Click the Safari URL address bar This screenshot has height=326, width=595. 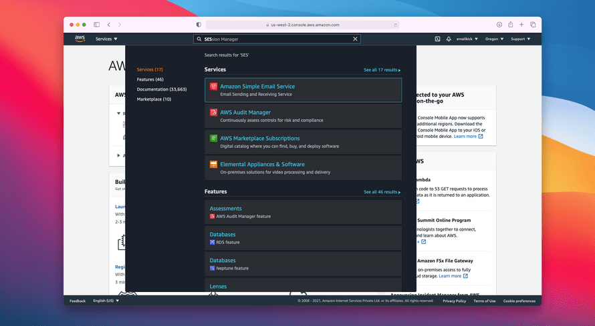305,25
